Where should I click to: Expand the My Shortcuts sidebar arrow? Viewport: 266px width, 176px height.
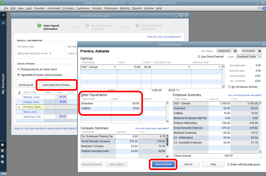pos(3,15)
